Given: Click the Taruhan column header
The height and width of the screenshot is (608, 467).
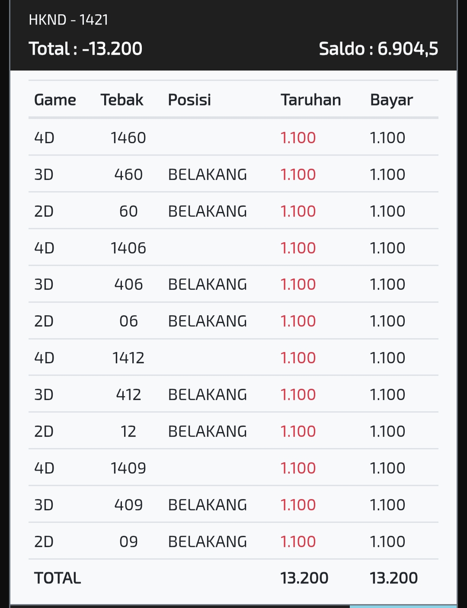Looking at the screenshot, I should (310, 100).
